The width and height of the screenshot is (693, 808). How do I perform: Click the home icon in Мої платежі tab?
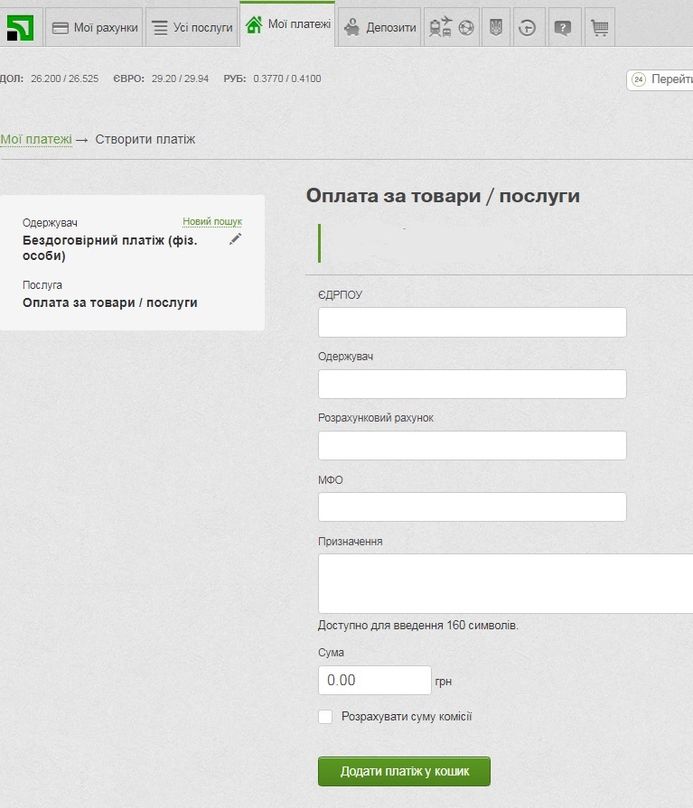254,24
